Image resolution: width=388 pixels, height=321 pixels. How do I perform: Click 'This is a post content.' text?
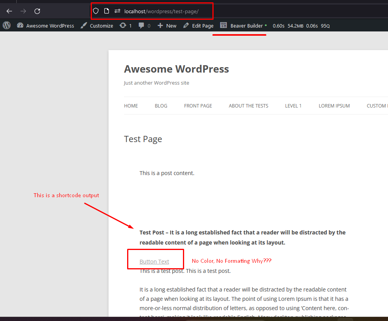point(167,173)
